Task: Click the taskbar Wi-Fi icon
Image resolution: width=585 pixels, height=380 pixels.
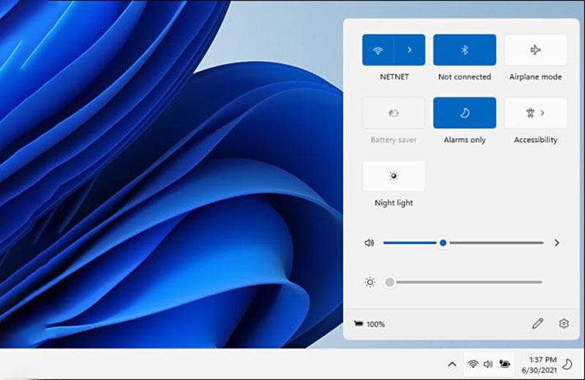Action: pyautogui.click(x=472, y=364)
